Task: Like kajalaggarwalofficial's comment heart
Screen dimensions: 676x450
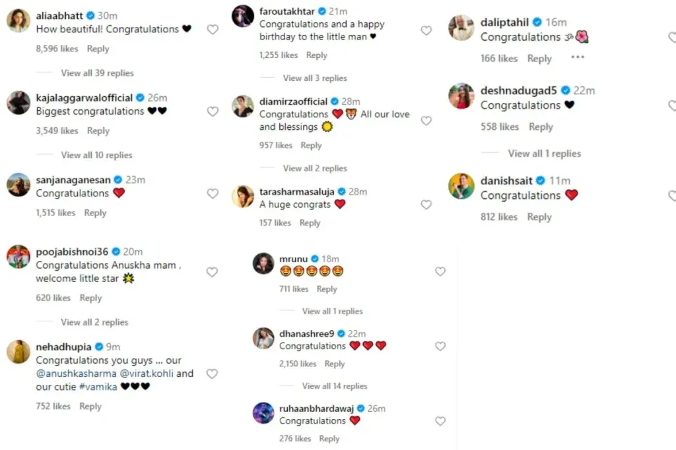Action: (x=213, y=111)
